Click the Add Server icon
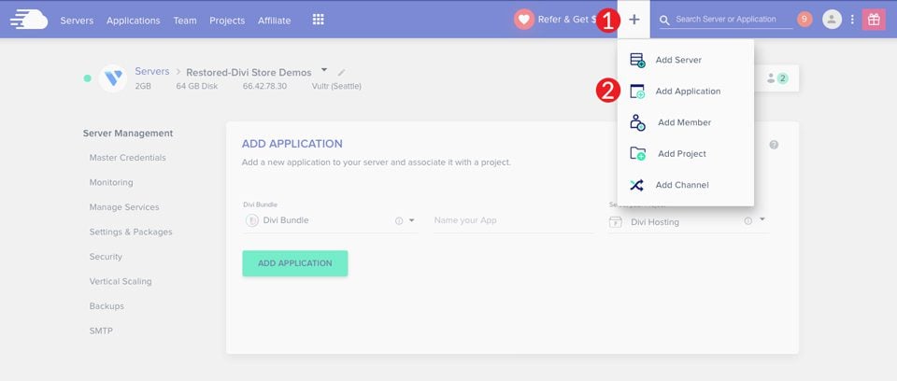 pyautogui.click(x=637, y=60)
